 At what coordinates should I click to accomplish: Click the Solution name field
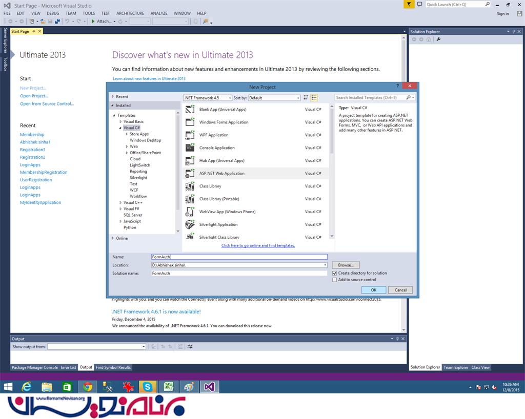click(239, 273)
